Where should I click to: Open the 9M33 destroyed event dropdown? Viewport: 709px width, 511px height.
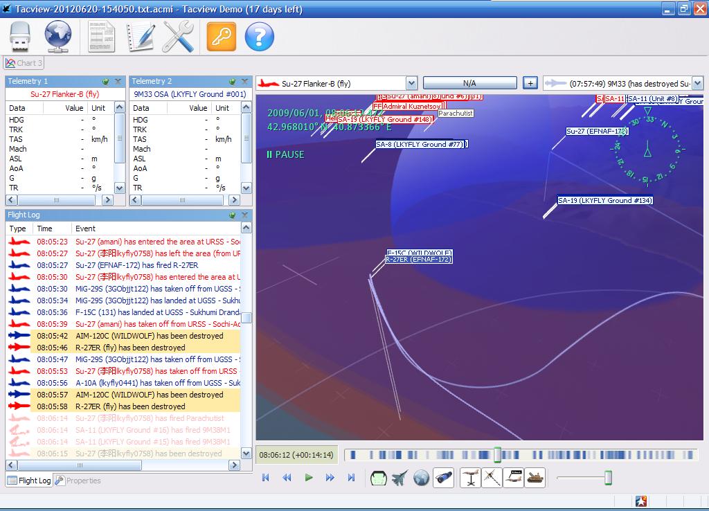[697, 83]
